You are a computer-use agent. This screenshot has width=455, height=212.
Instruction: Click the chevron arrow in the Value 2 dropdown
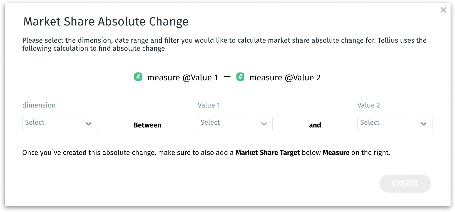[x=423, y=124]
